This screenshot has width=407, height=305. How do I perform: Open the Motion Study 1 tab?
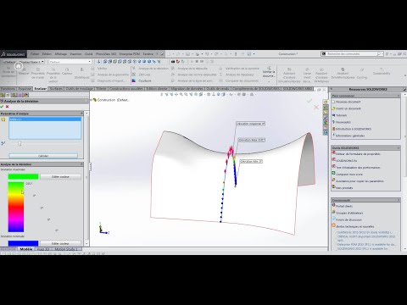[x=66, y=249]
